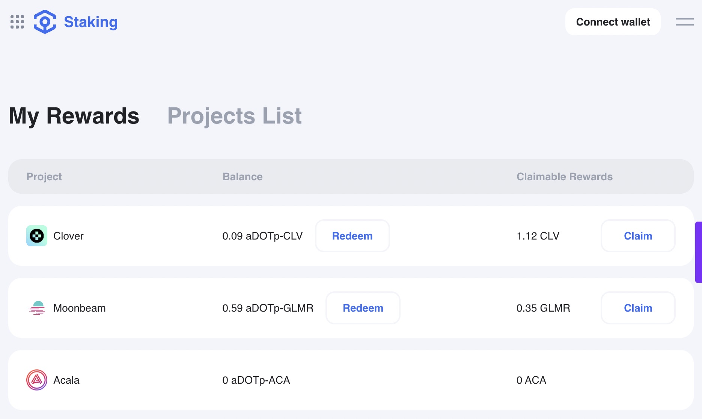
Task: Select the Moonbeam project name
Action: (80, 308)
